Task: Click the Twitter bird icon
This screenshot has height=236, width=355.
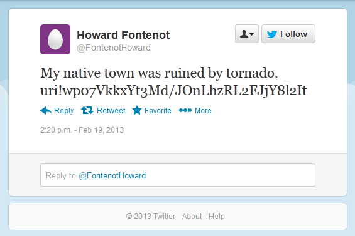Action: pos(271,34)
